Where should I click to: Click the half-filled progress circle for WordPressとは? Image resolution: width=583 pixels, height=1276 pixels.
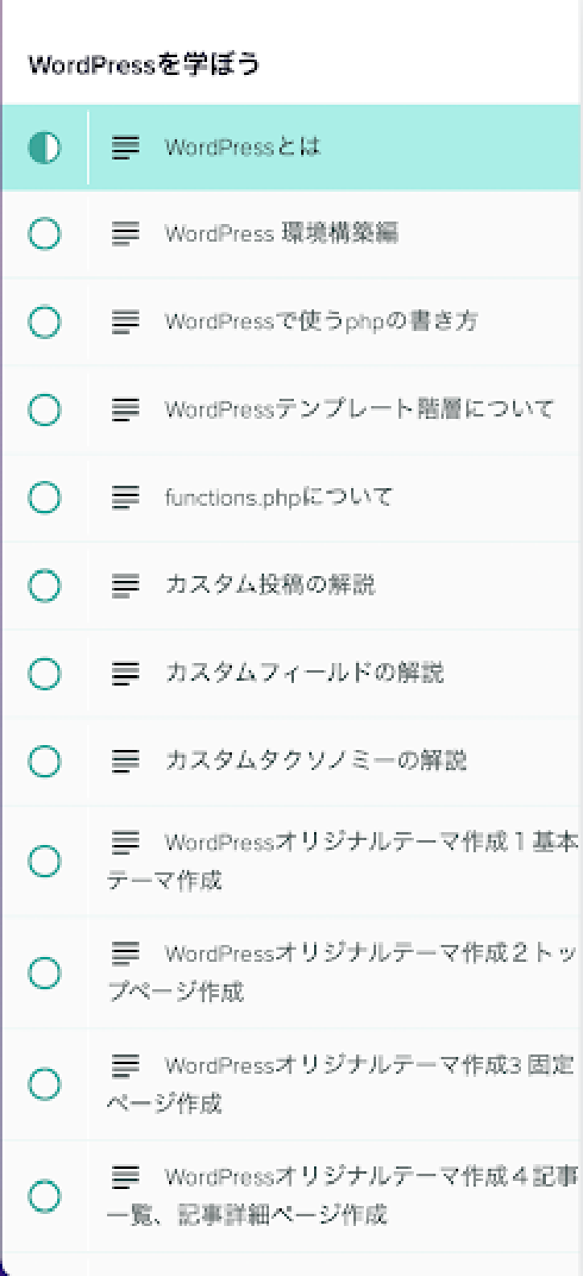[x=44, y=147]
